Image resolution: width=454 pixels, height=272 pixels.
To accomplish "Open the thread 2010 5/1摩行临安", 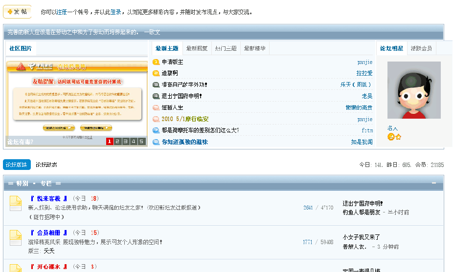I will [x=185, y=119].
